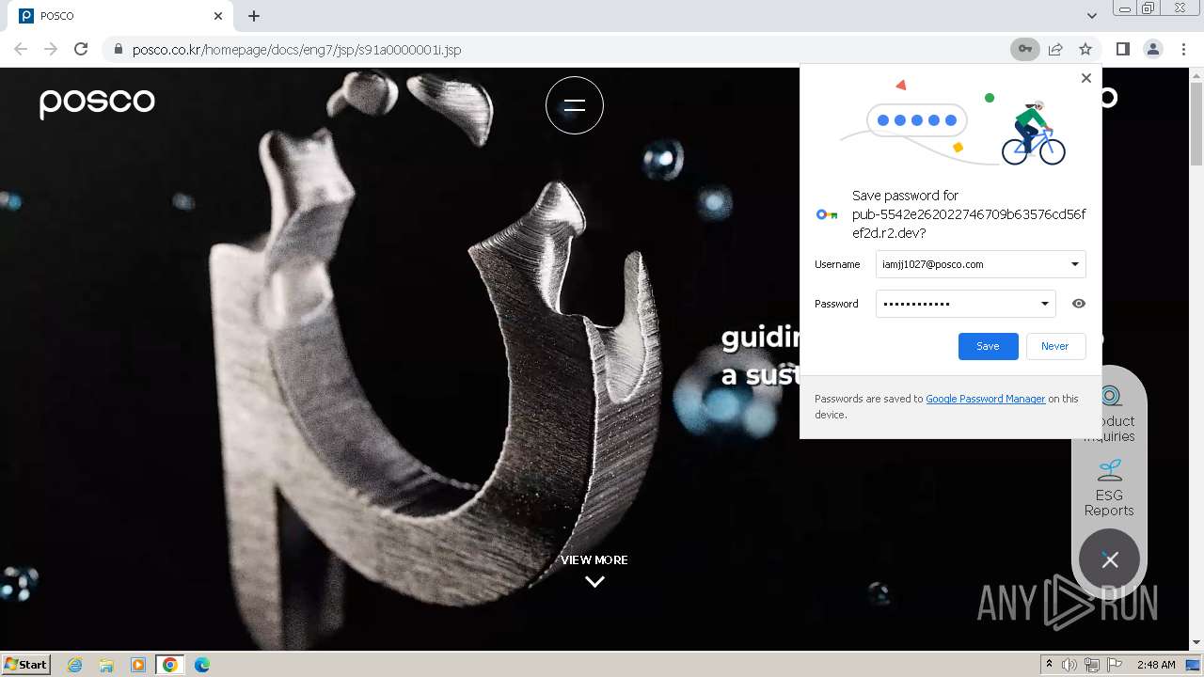Bookmark this tab with star icon
The width and height of the screenshot is (1204, 677).
[x=1085, y=49]
